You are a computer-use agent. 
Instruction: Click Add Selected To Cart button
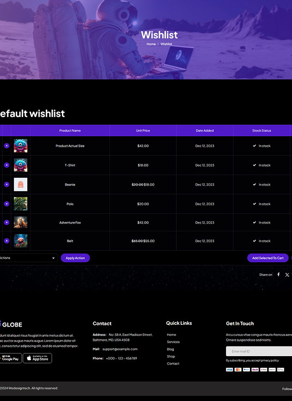[268, 258]
